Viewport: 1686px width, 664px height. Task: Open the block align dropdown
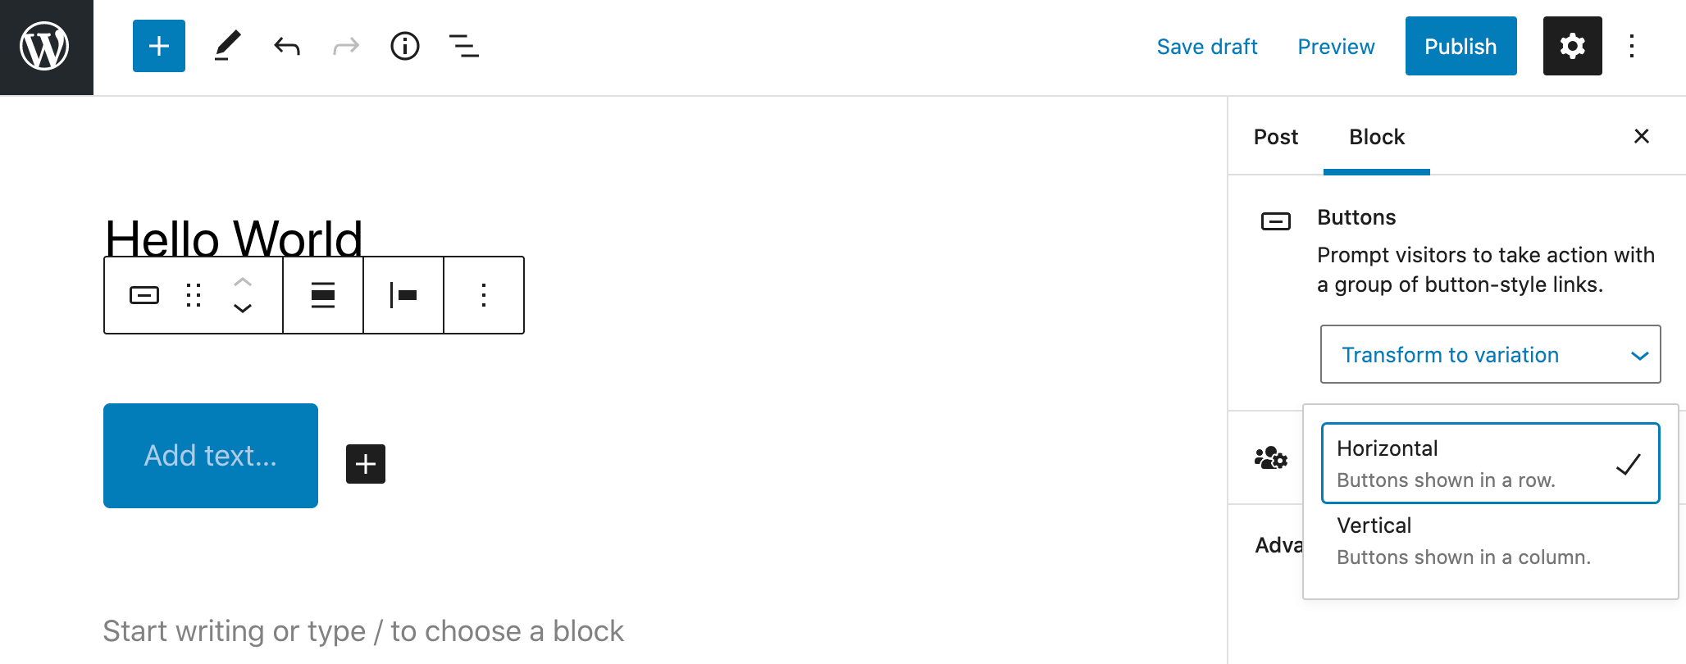click(323, 295)
